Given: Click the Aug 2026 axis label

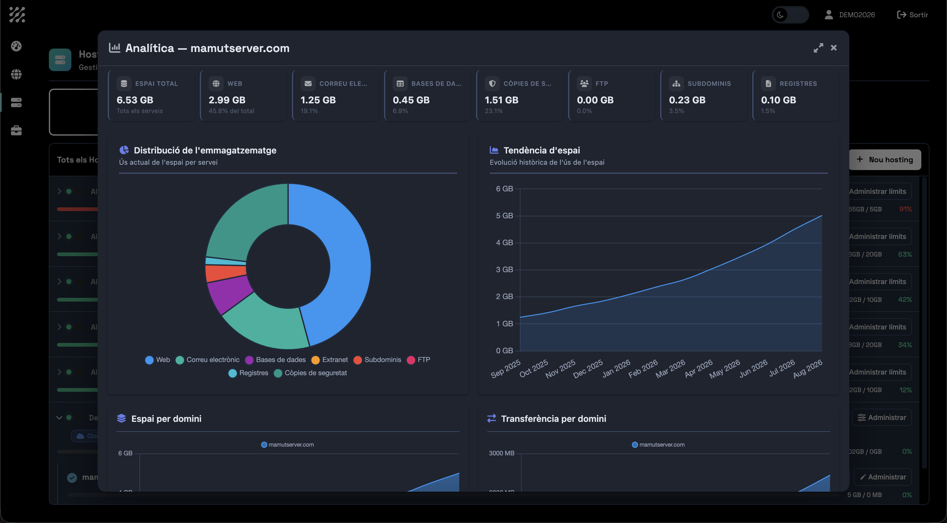Looking at the screenshot, I should [807, 369].
